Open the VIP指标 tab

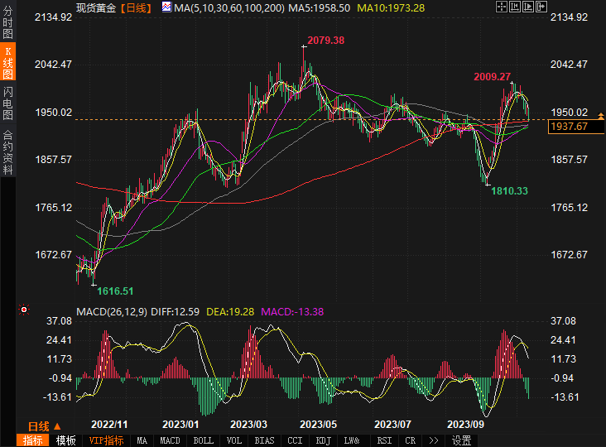coord(106,440)
